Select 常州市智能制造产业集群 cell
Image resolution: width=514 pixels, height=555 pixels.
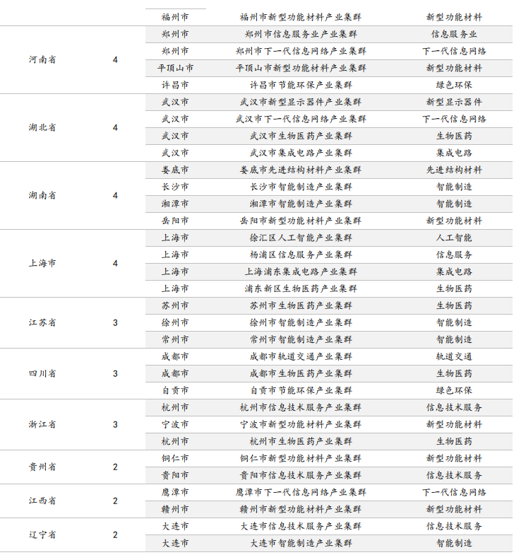[x=301, y=340]
